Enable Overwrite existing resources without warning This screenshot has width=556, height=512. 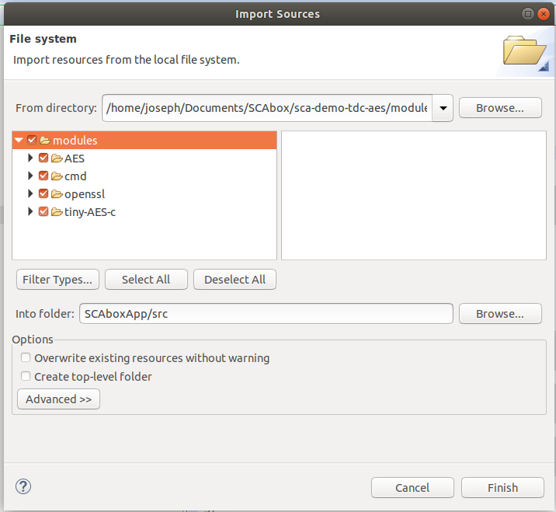[x=26, y=358]
